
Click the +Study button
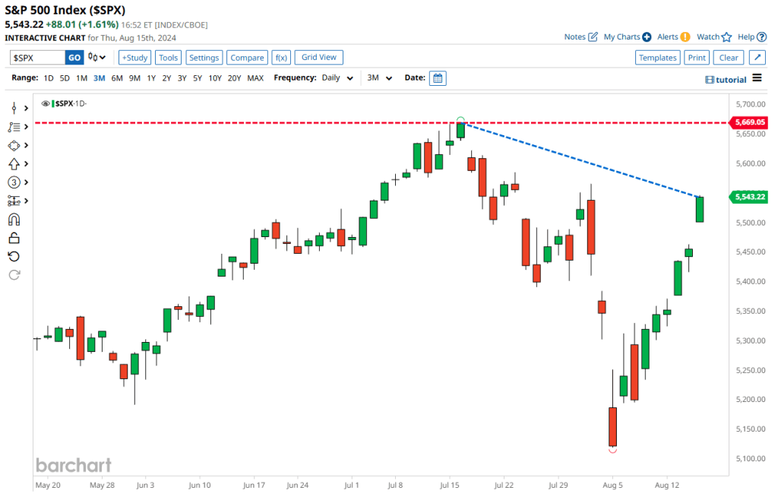[x=134, y=58]
